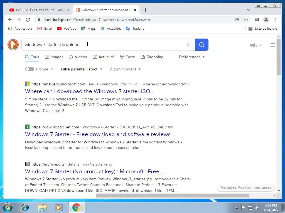The image size is (285, 213).
Task: Reload the DuckDuckGo page
Action: click(28, 20)
